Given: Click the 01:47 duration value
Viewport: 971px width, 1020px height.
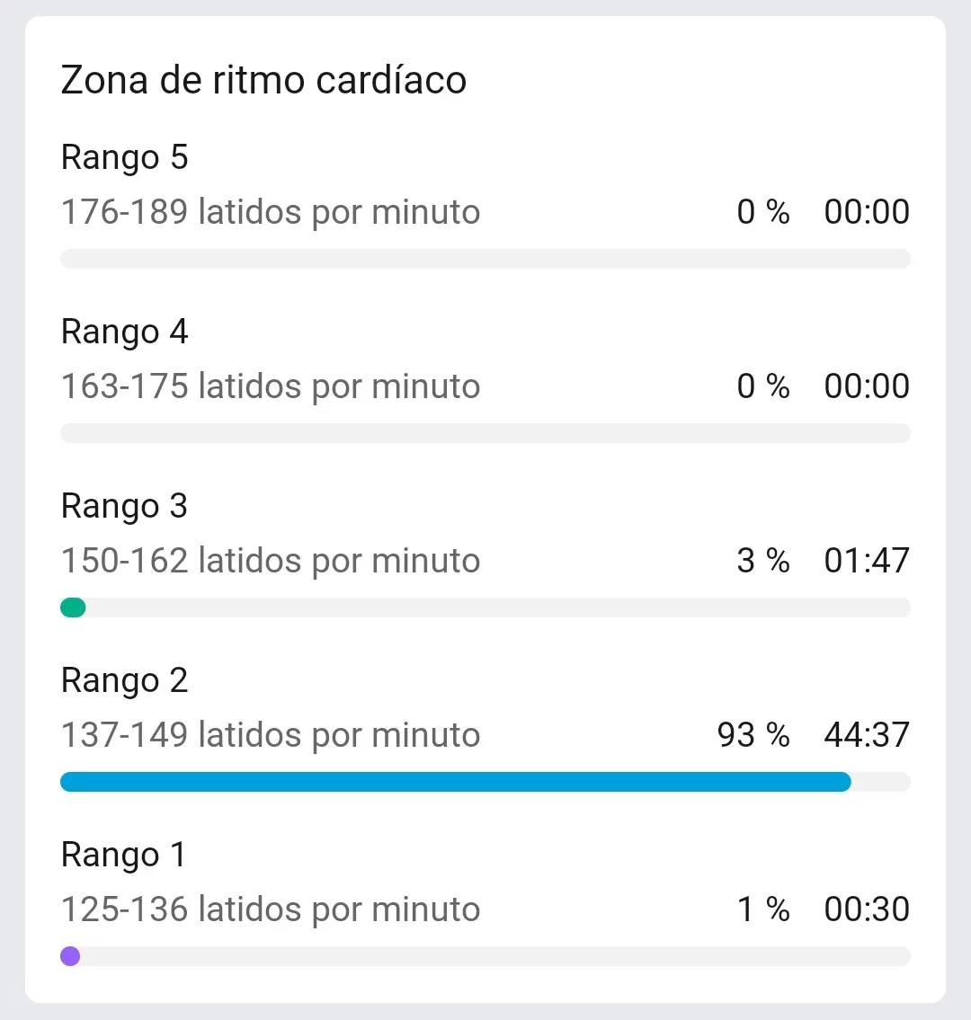Looking at the screenshot, I should pyautogui.click(x=867, y=561).
